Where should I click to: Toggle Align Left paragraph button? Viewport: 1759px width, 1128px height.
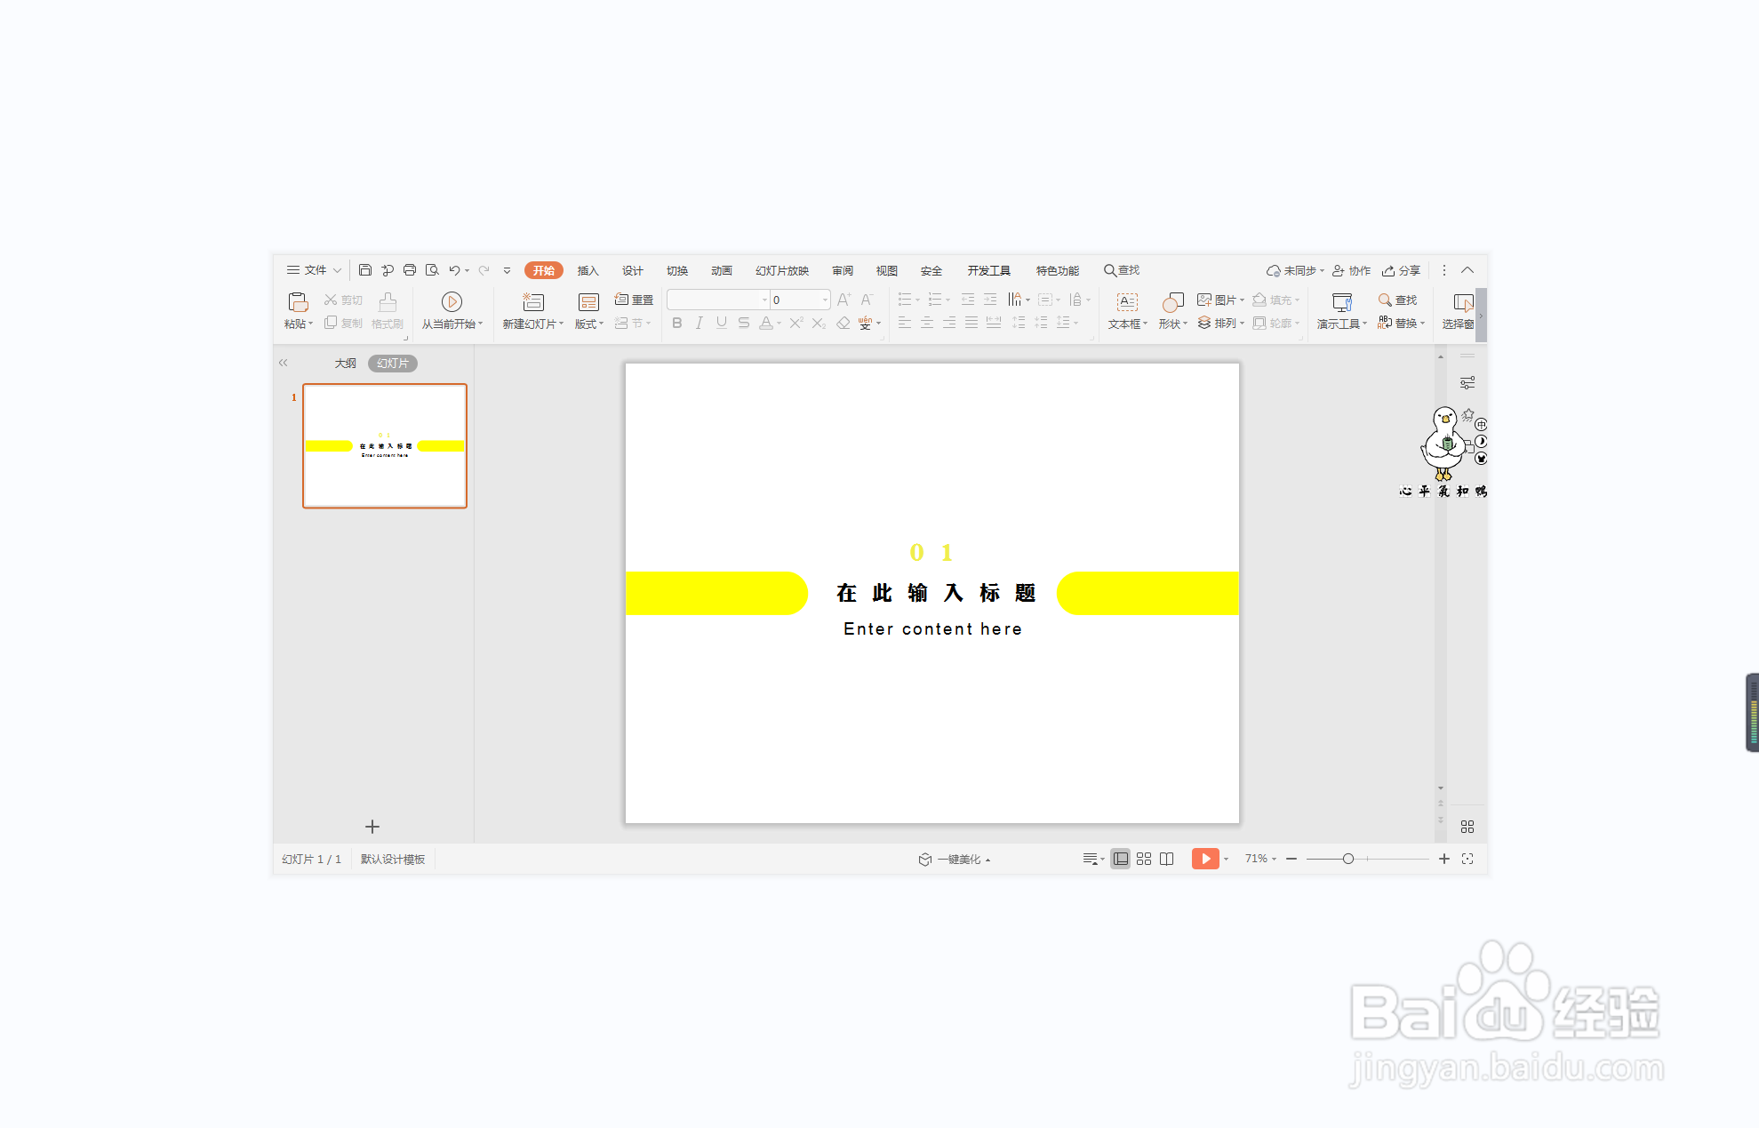(905, 324)
